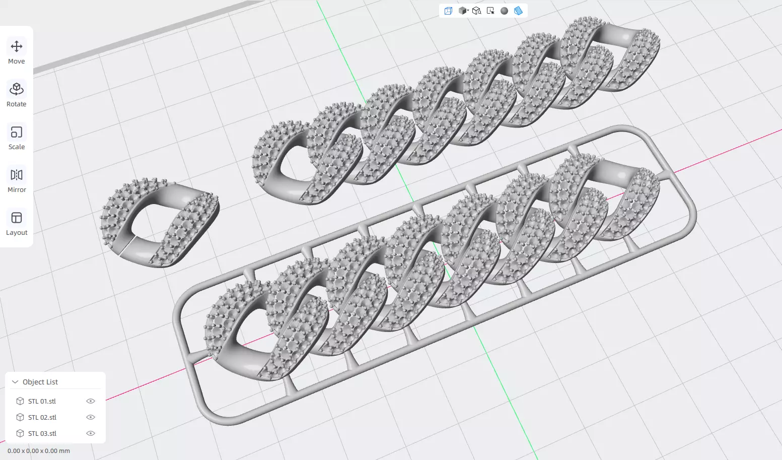Collapse the Object List panel
Viewport: 782px width, 460px height.
pos(15,382)
